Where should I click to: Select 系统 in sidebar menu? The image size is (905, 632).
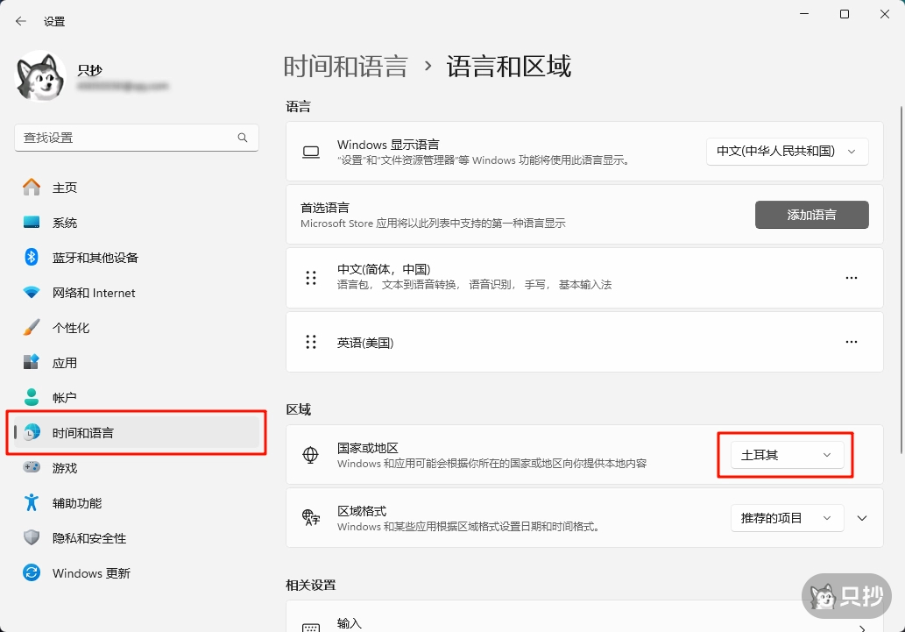tap(65, 223)
